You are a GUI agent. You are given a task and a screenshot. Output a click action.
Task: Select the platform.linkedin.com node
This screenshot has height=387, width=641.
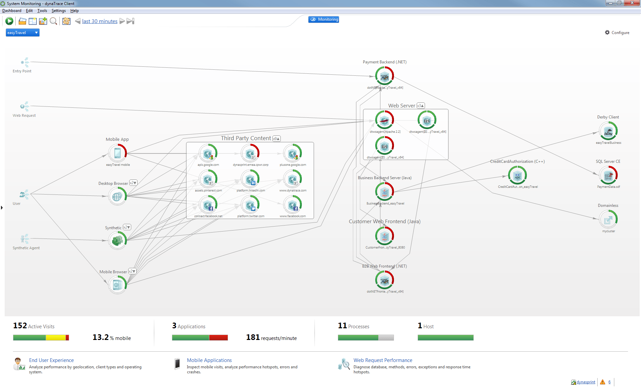coord(250,179)
